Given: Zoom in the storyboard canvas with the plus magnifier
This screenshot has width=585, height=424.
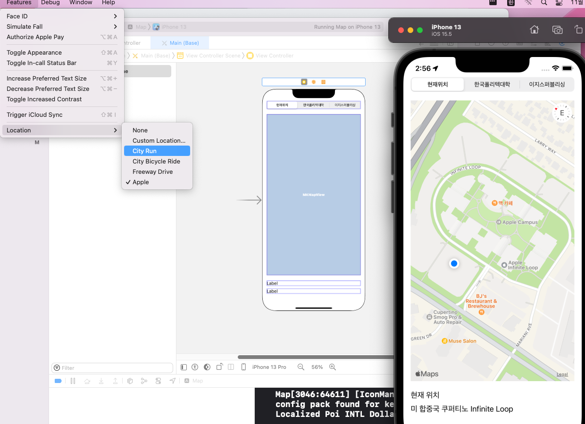Looking at the screenshot, I should tap(333, 367).
